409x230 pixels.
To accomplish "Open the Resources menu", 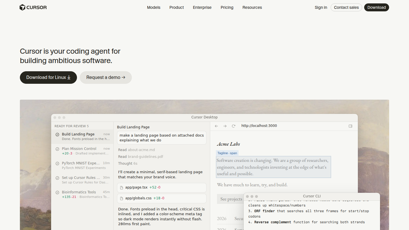I will pyautogui.click(x=252, y=7).
